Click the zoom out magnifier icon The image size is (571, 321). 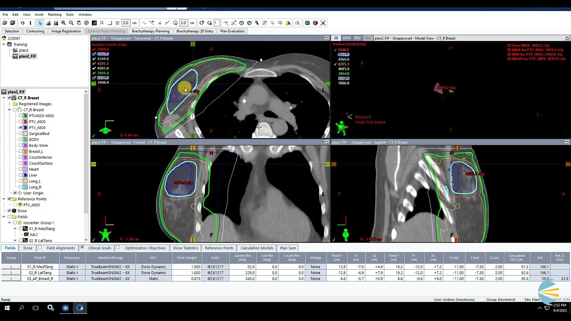pos(71,23)
